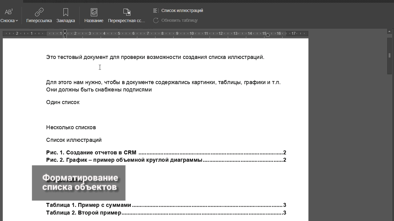Click the hanging indent marker on ruler

(65, 34)
